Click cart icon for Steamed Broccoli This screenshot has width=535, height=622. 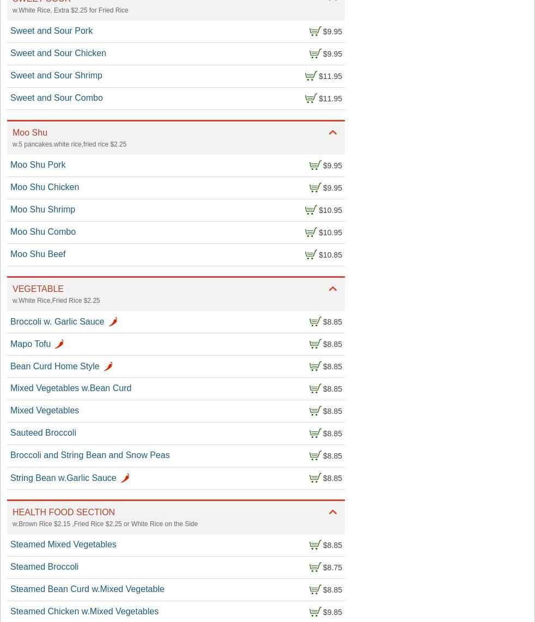pyautogui.click(x=315, y=568)
